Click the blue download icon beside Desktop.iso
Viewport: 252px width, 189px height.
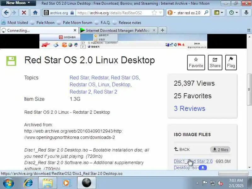(x=203, y=168)
